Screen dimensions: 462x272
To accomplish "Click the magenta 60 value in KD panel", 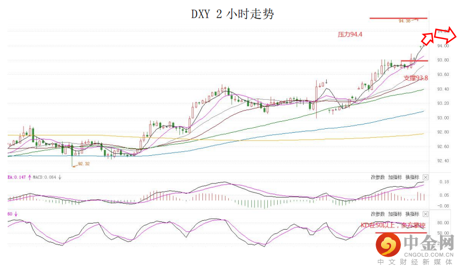I will click(10, 214).
